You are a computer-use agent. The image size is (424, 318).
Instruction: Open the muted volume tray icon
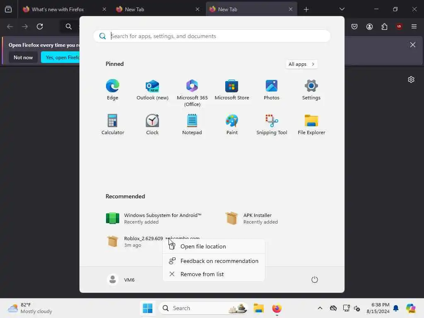357,308
